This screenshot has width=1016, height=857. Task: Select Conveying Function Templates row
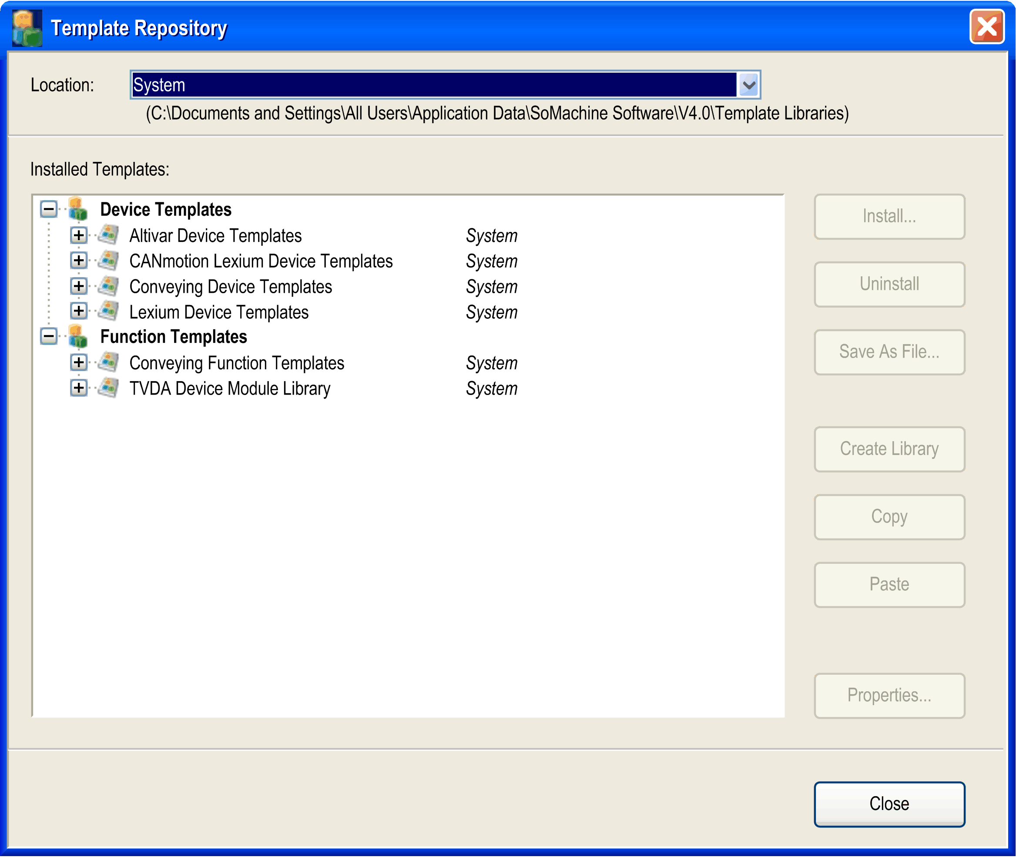click(237, 363)
